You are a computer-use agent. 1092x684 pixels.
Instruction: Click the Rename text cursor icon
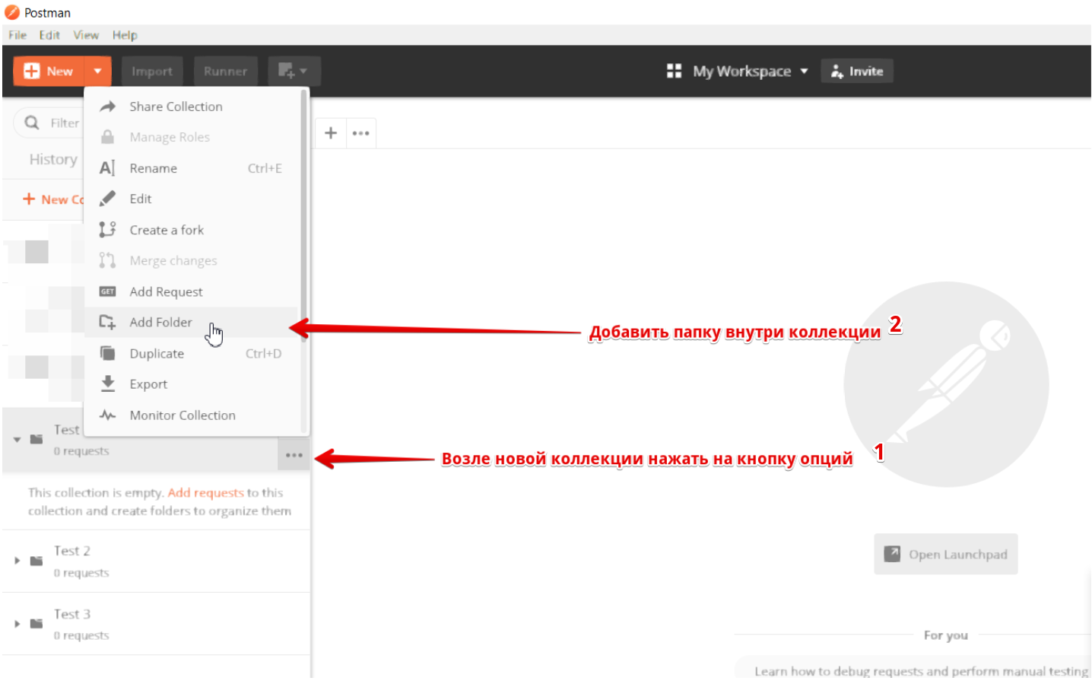[x=107, y=168]
